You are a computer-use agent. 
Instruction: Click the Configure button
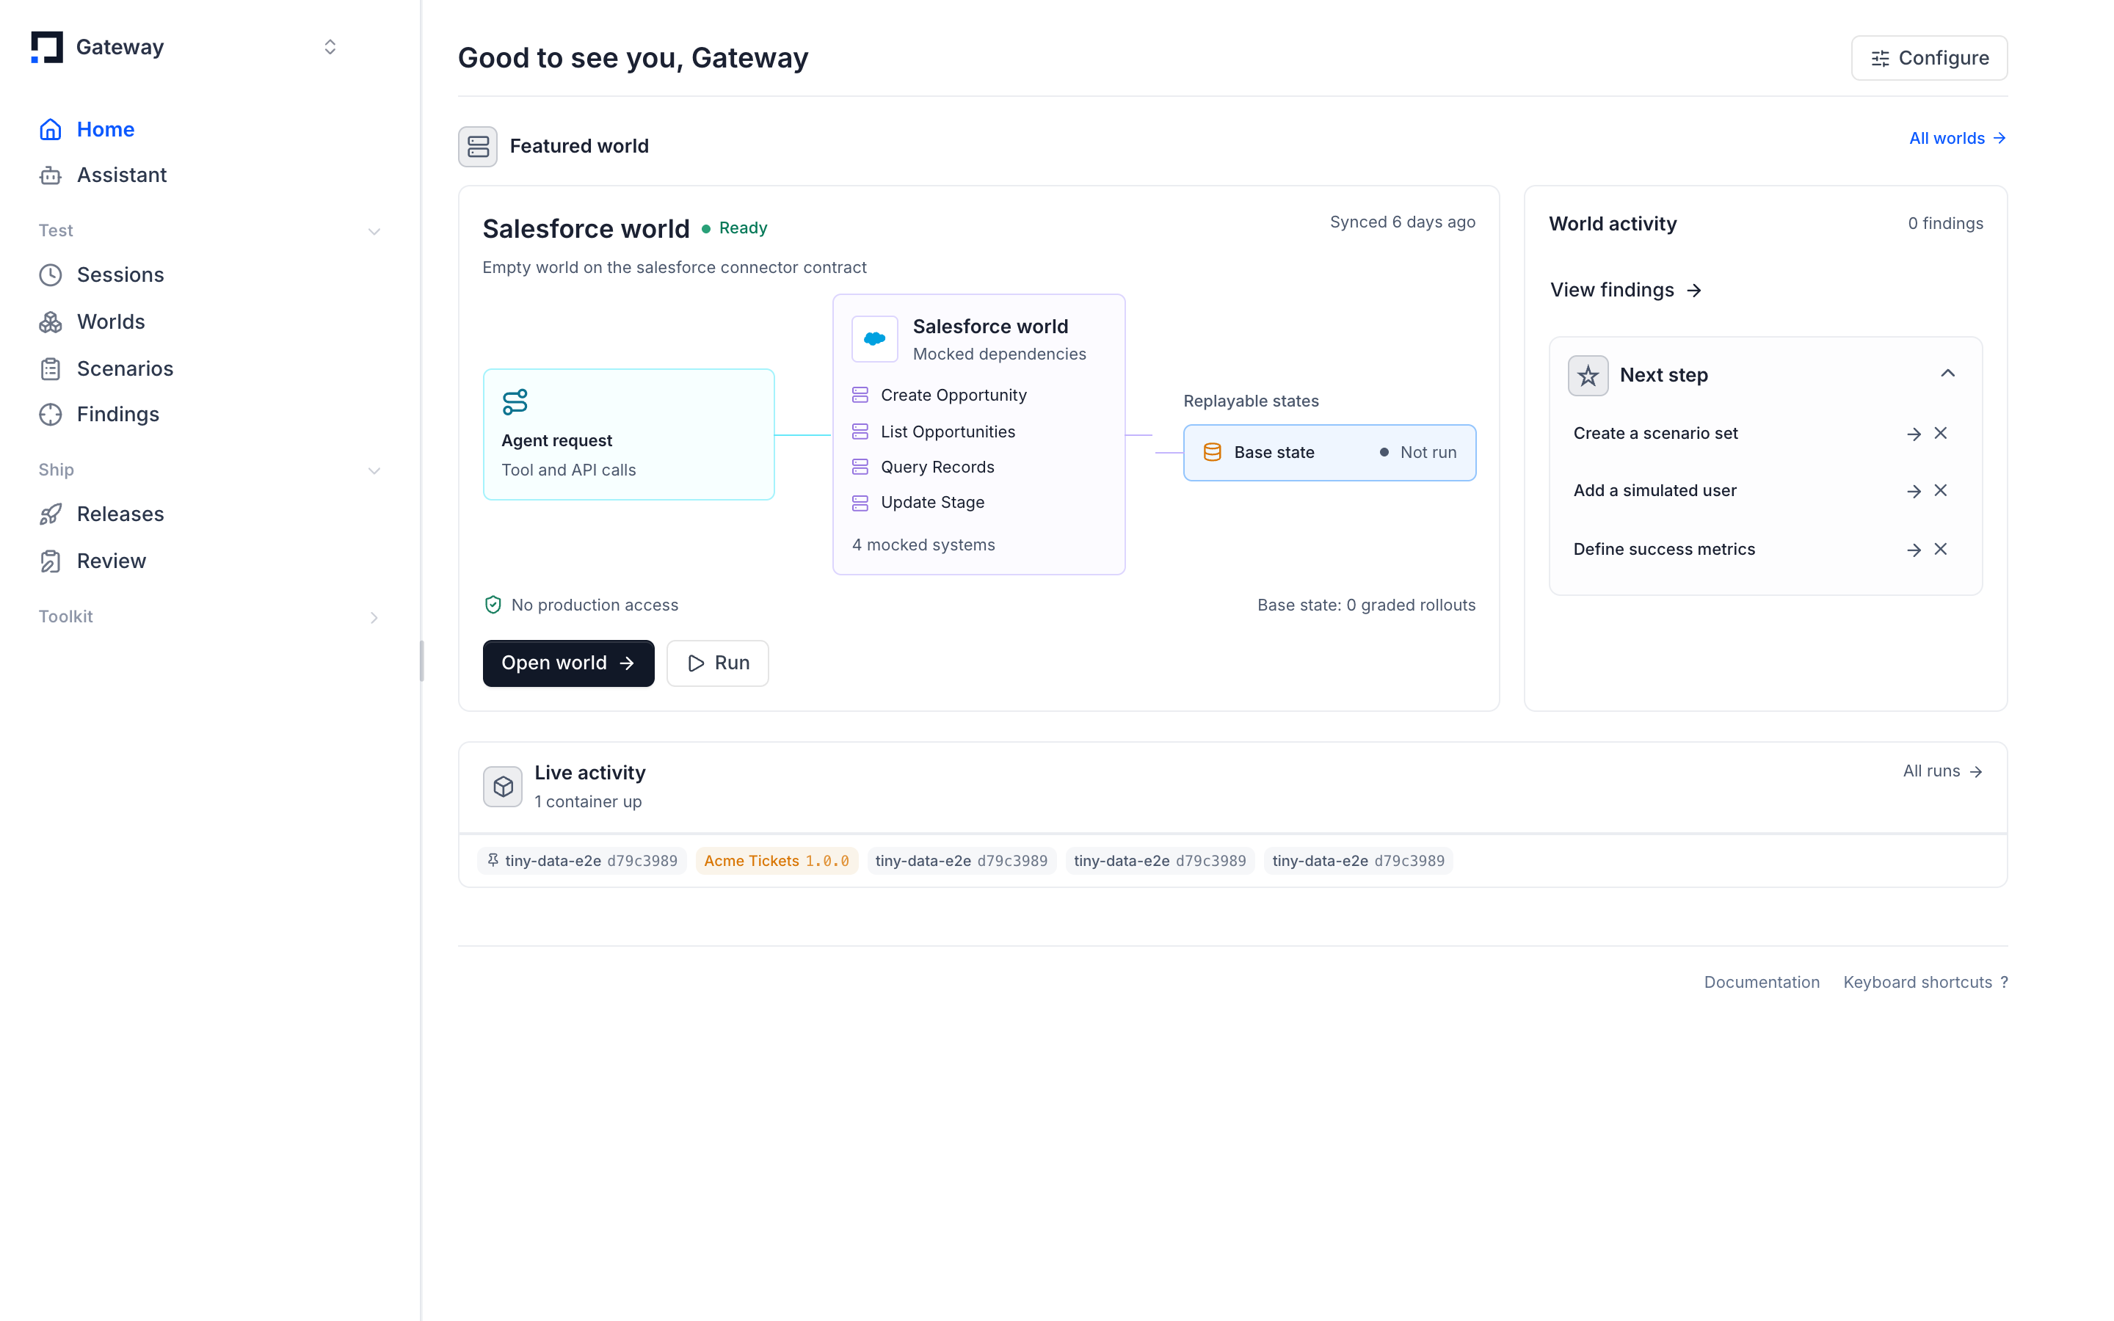click(1929, 58)
